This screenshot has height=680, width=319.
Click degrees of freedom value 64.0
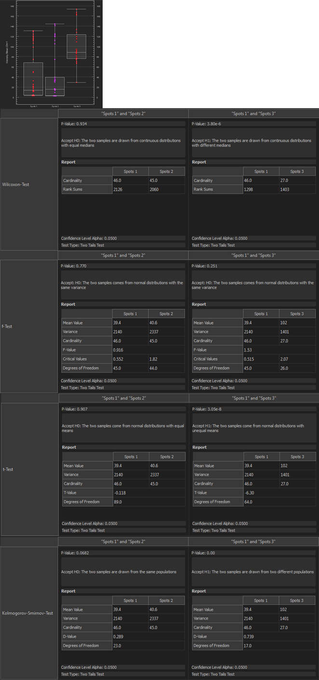(x=279, y=502)
